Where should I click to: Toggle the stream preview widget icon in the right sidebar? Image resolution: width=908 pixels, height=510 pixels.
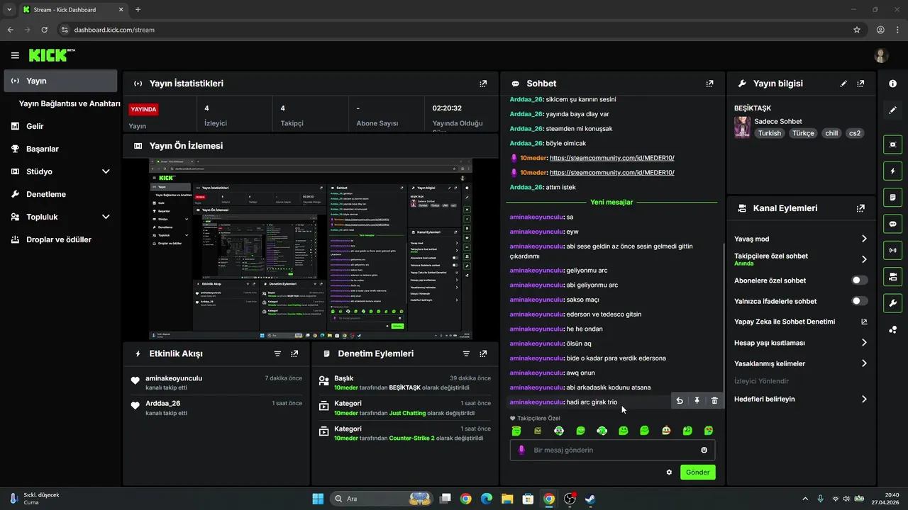(x=892, y=144)
